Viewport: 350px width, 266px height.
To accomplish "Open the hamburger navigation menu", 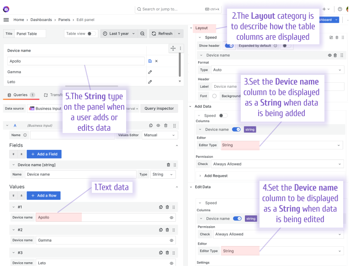I will tap(6, 20).
